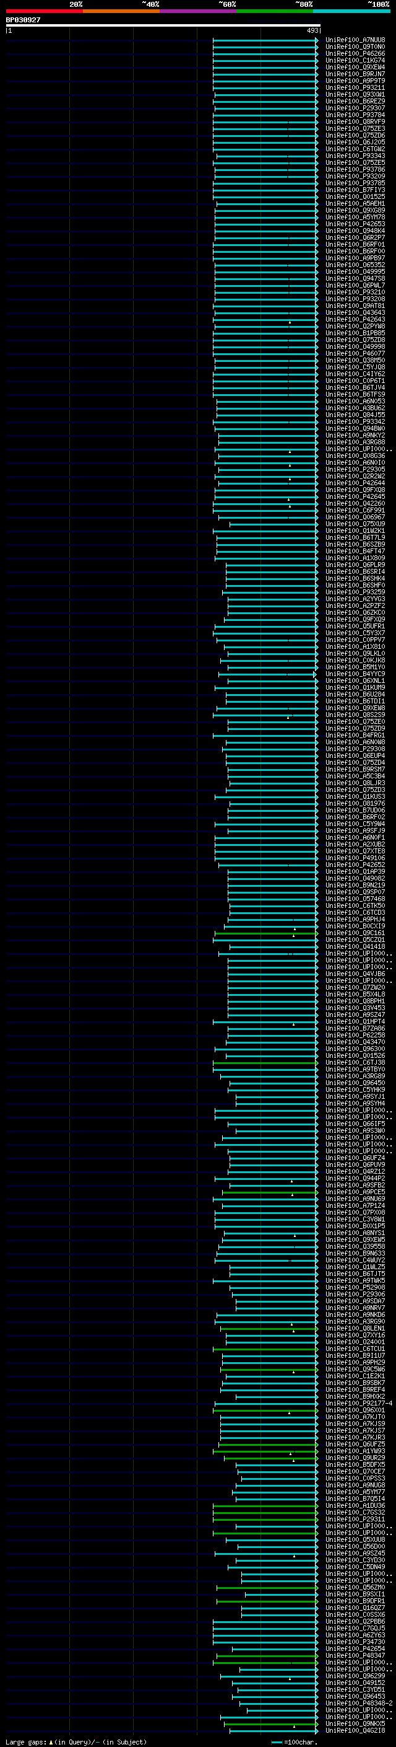396x1747 pixels.
Task: Select the UniRef100_Q1W2K1 label
Action: 355,531
